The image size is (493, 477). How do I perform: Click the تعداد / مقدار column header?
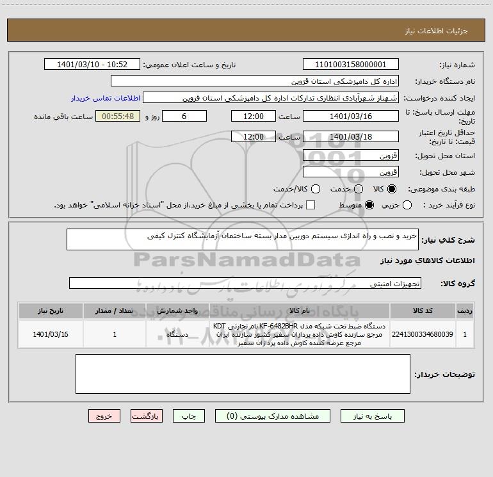pos(115,311)
